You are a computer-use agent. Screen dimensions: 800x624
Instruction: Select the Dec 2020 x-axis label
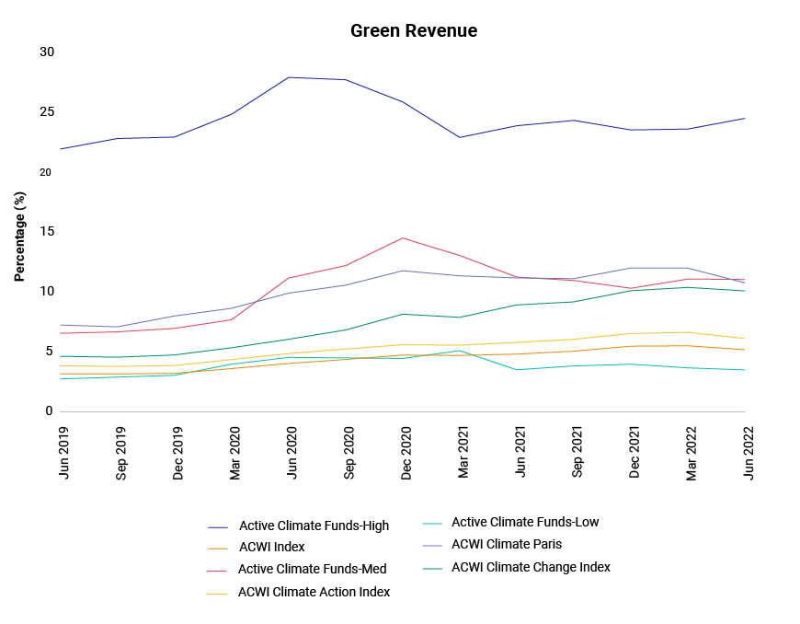pyautogui.click(x=406, y=453)
